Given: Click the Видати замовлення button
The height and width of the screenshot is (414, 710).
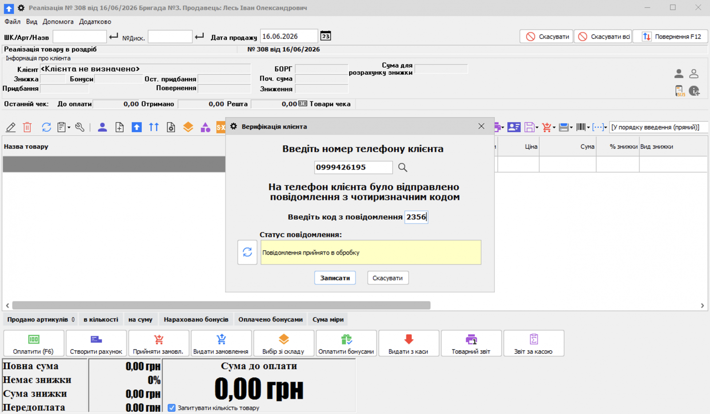Looking at the screenshot, I should (221, 343).
